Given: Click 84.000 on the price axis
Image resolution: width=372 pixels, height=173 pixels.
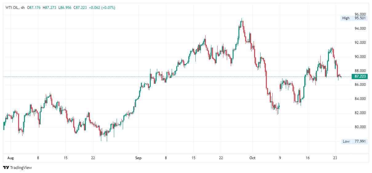Looking at the screenshot, I should click(360, 99).
